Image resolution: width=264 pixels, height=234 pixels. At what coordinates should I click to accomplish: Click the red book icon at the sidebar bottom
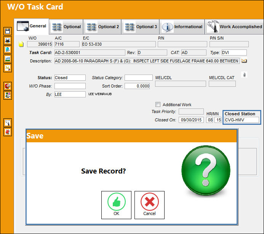(x=8, y=132)
